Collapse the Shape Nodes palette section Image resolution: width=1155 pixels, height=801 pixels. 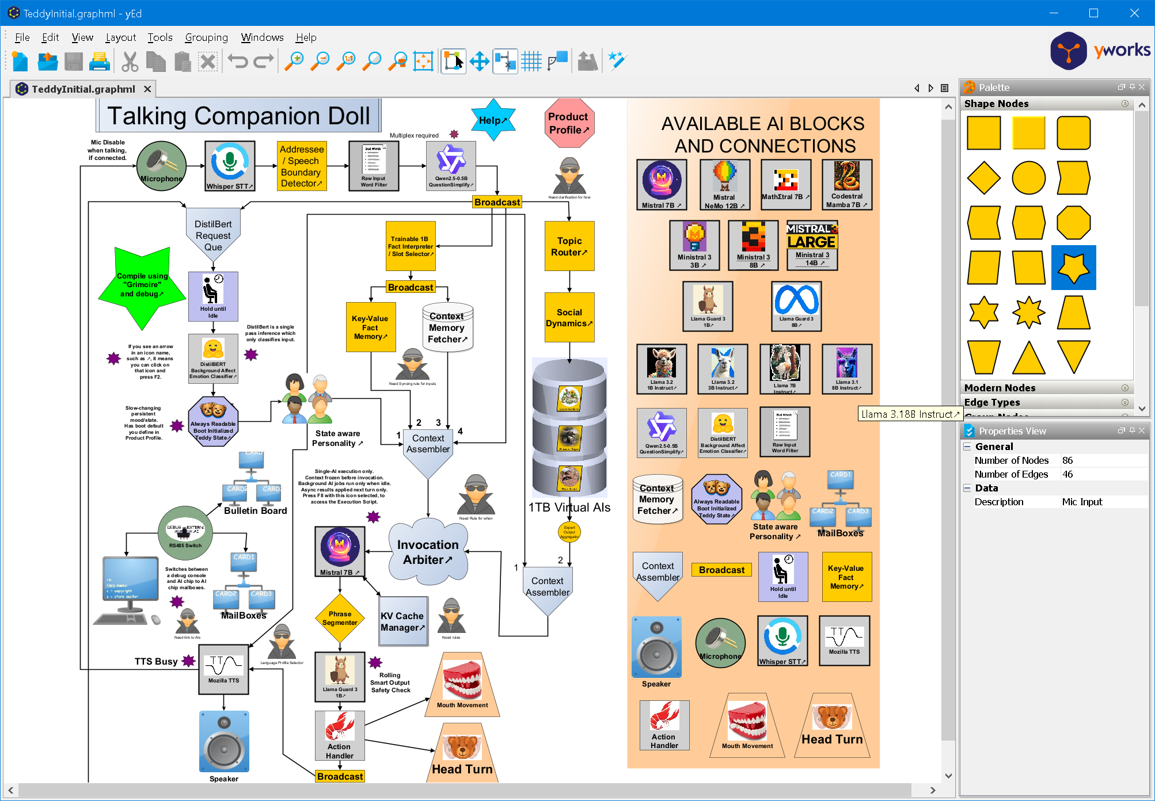(x=1124, y=104)
